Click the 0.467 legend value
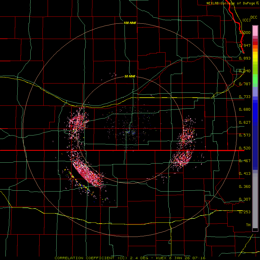The width and height of the screenshot is (260, 260). pyautogui.click(x=245, y=161)
